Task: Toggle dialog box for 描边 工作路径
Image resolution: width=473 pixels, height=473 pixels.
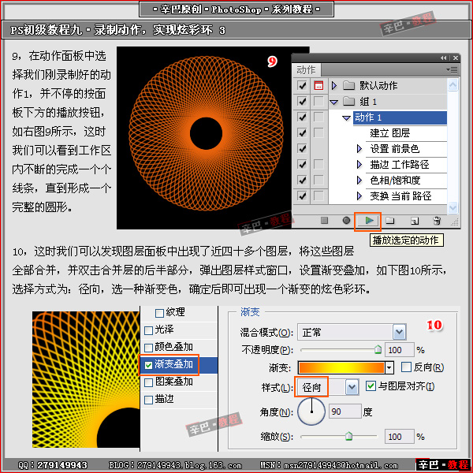Action: tap(318, 165)
